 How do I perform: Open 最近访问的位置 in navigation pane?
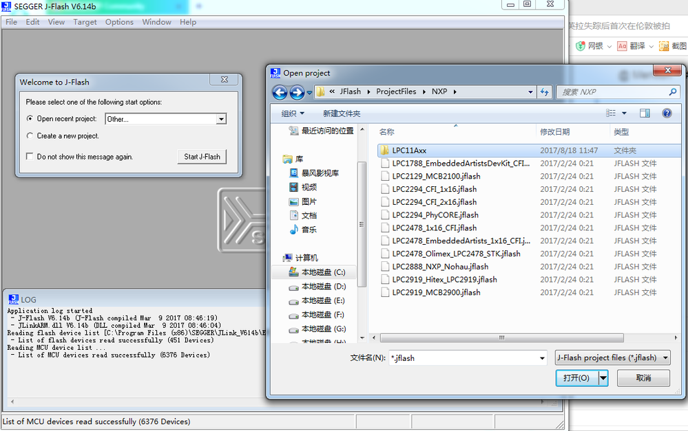(321, 131)
